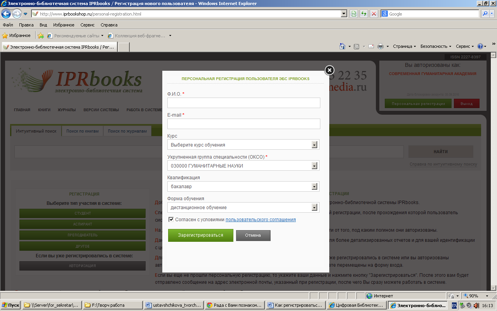Open the Chrome taskbar item Рада с Вами
Image resolution: width=497 pixels, height=311 pixels.
[235, 305]
